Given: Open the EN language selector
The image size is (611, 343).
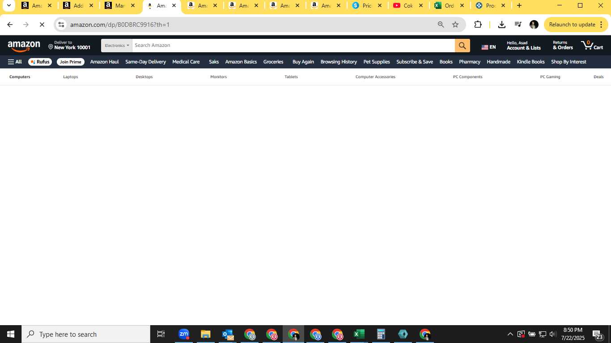Looking at the screenshot, I should [x=488, y=47].
